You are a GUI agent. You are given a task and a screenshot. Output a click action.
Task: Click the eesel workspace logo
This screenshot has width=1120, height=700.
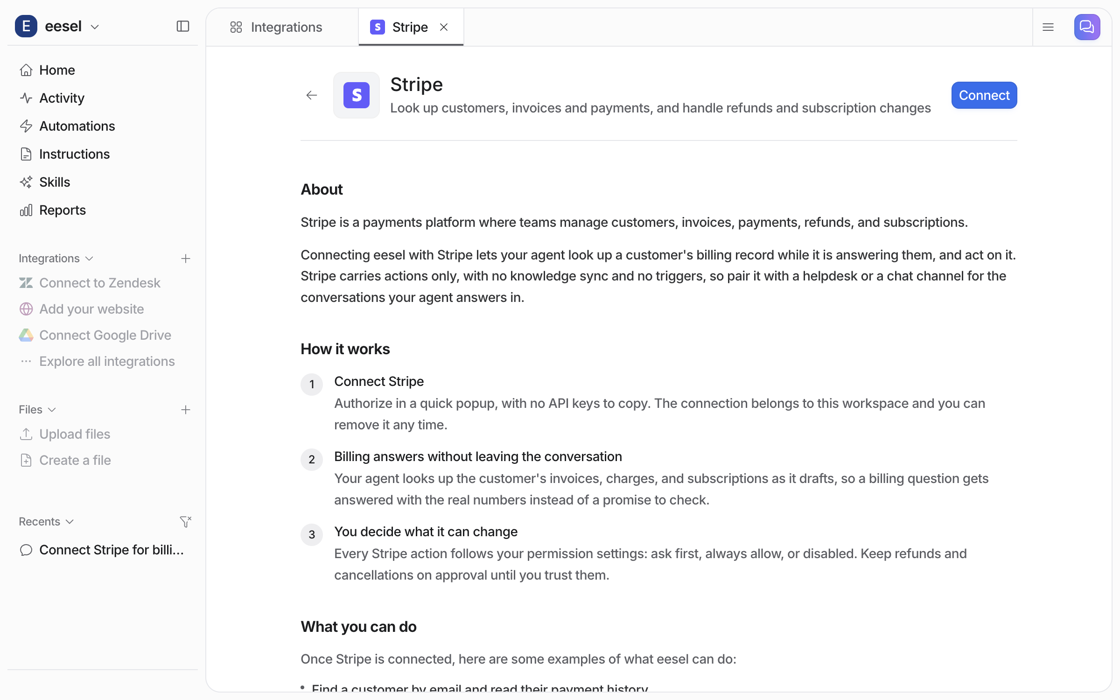[x=26, y=26]
